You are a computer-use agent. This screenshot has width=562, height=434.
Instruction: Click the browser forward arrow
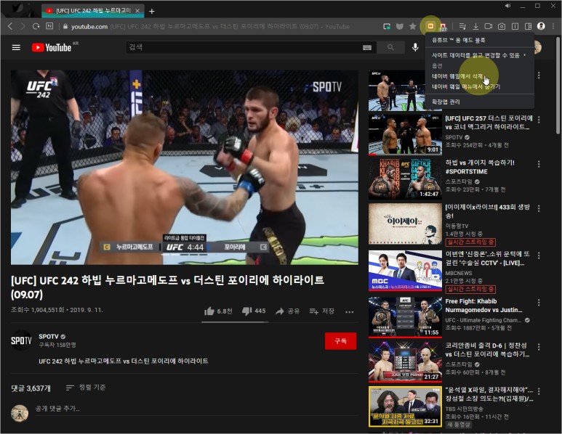[23, 26]
